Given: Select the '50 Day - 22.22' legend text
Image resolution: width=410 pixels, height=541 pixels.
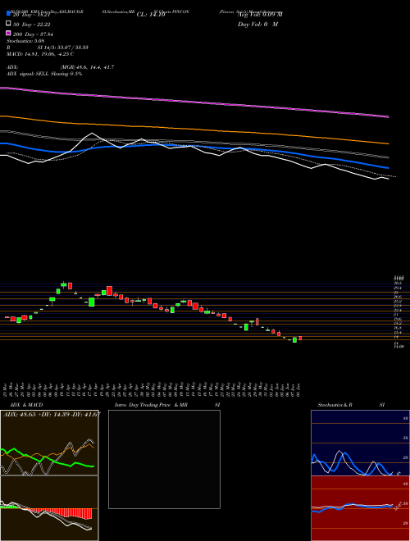Looking at the screenshot, I should pos(30,24).
